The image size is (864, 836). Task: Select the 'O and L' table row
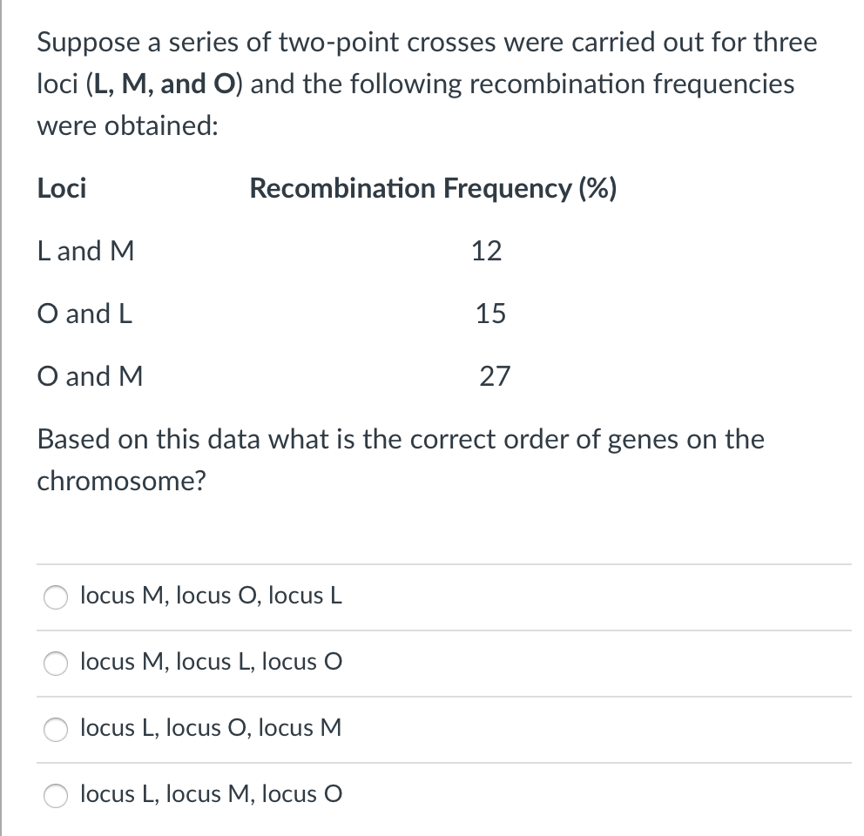[84, 314]
